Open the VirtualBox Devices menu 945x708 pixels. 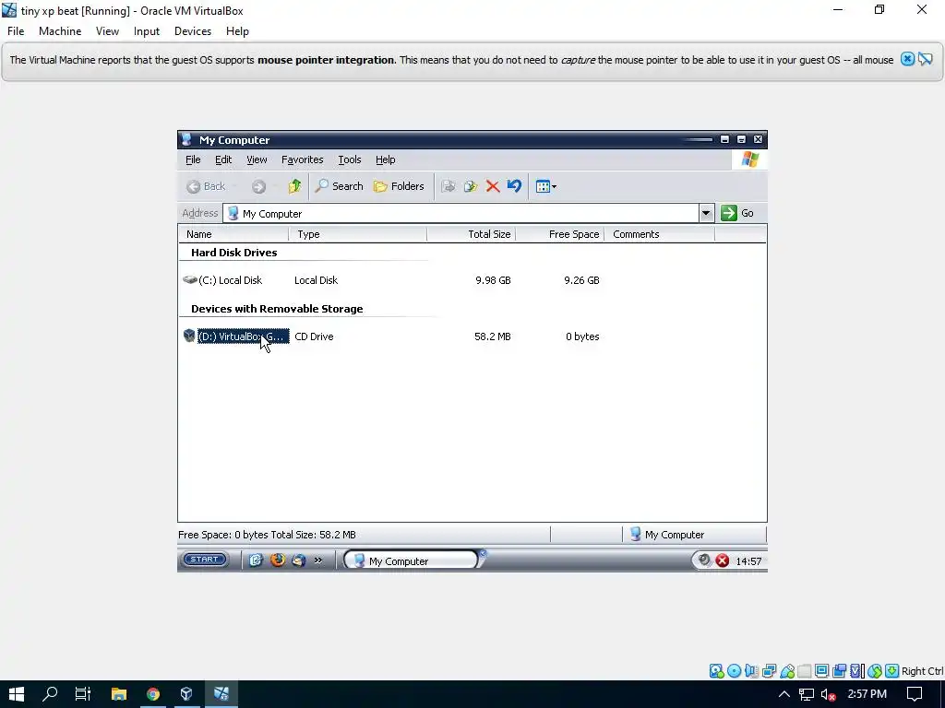pyautogui.click(x=193, y=31)
